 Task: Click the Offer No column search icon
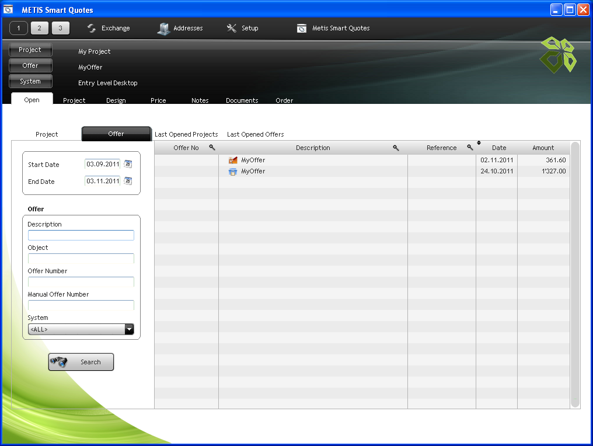pos(212,148)
